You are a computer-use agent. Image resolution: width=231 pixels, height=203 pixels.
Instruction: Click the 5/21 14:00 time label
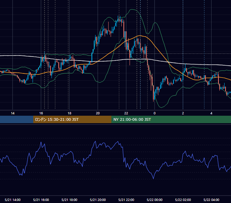(13, 200)
